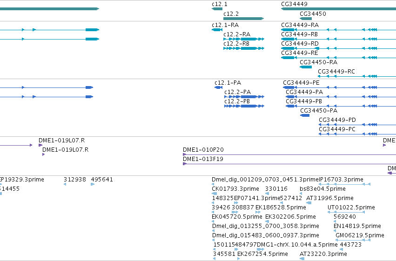Click the CG34449 gene label
The image size is (396, 261).
[x=294, y=4]
